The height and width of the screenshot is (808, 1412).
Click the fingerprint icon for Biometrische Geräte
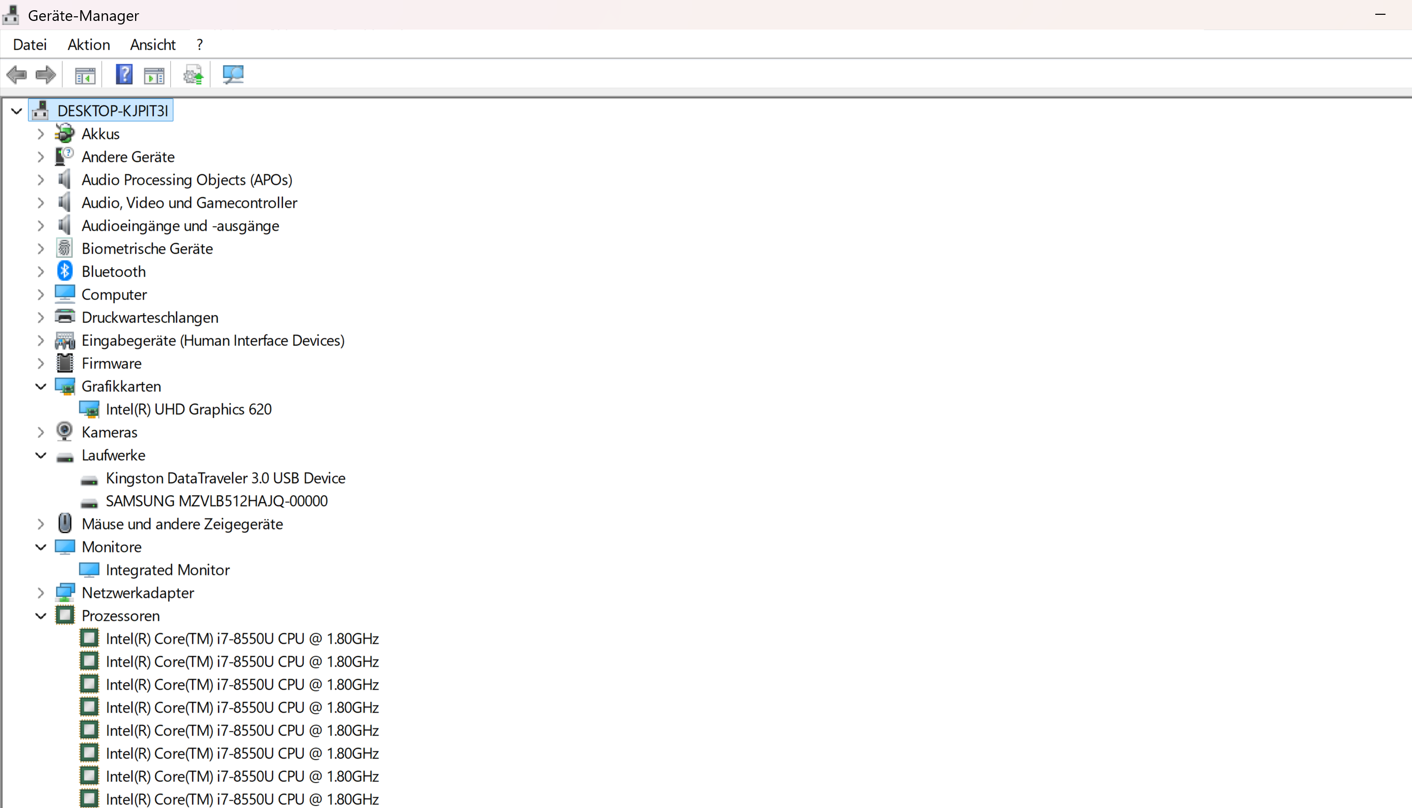click(x=64, y=248)
